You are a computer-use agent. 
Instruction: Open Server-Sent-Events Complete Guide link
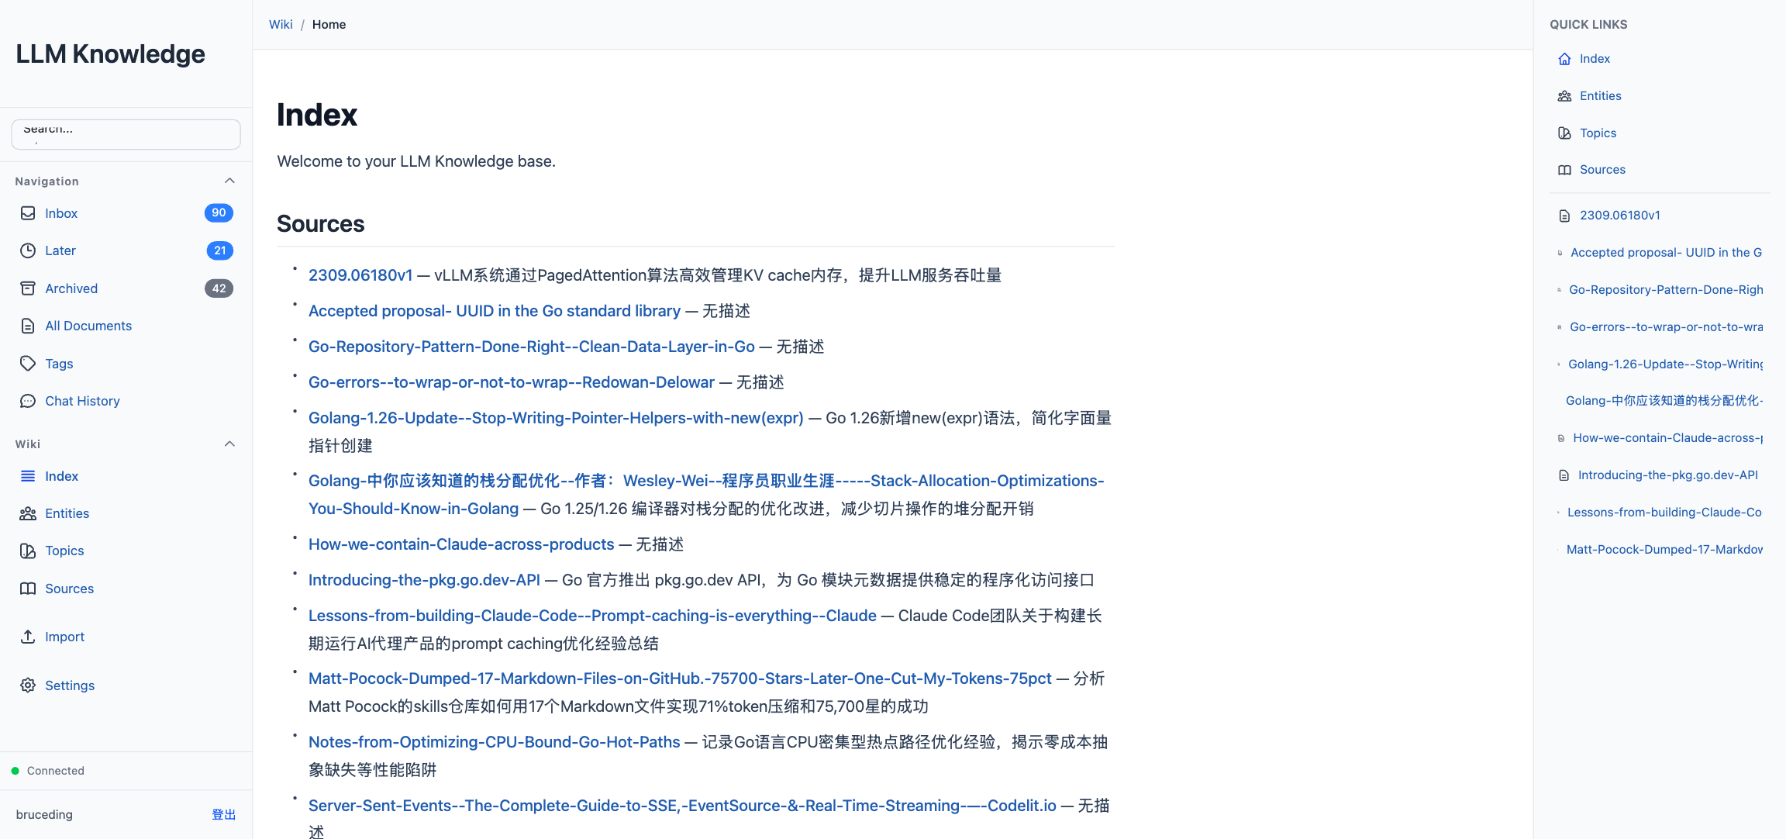click(682, 806)
